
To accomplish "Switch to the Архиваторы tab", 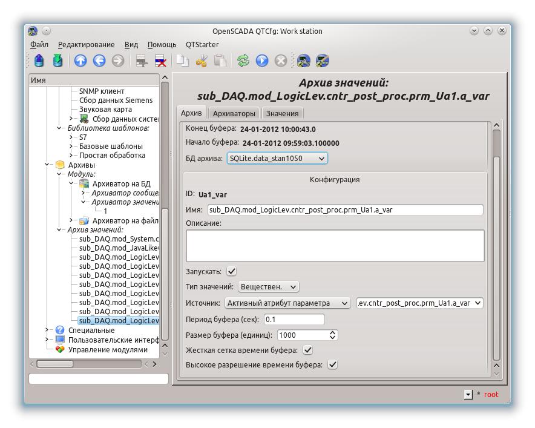I will [x=234, y=113].
